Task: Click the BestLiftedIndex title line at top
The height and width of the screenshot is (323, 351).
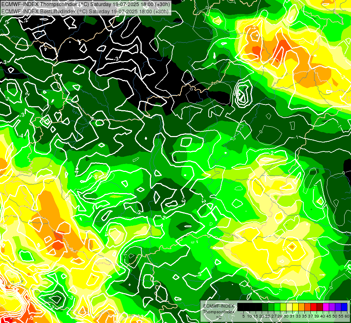Action: pos(85,11)
